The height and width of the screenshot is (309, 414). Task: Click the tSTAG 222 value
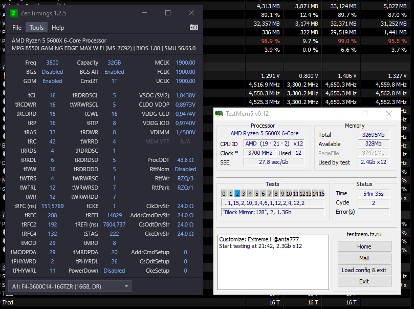tap(114, 234)
